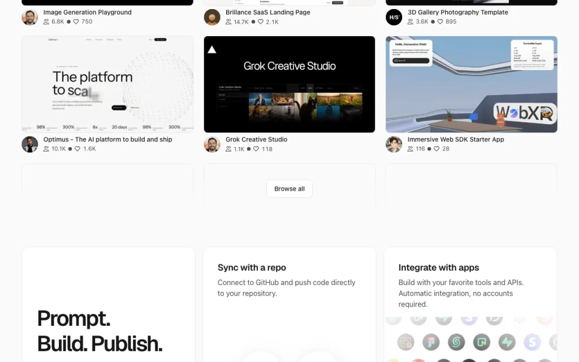This screenshot has width=579, height=362.
Task: Open the WebXR Immersive preview thumbnail
Action: tap(472, 84)
